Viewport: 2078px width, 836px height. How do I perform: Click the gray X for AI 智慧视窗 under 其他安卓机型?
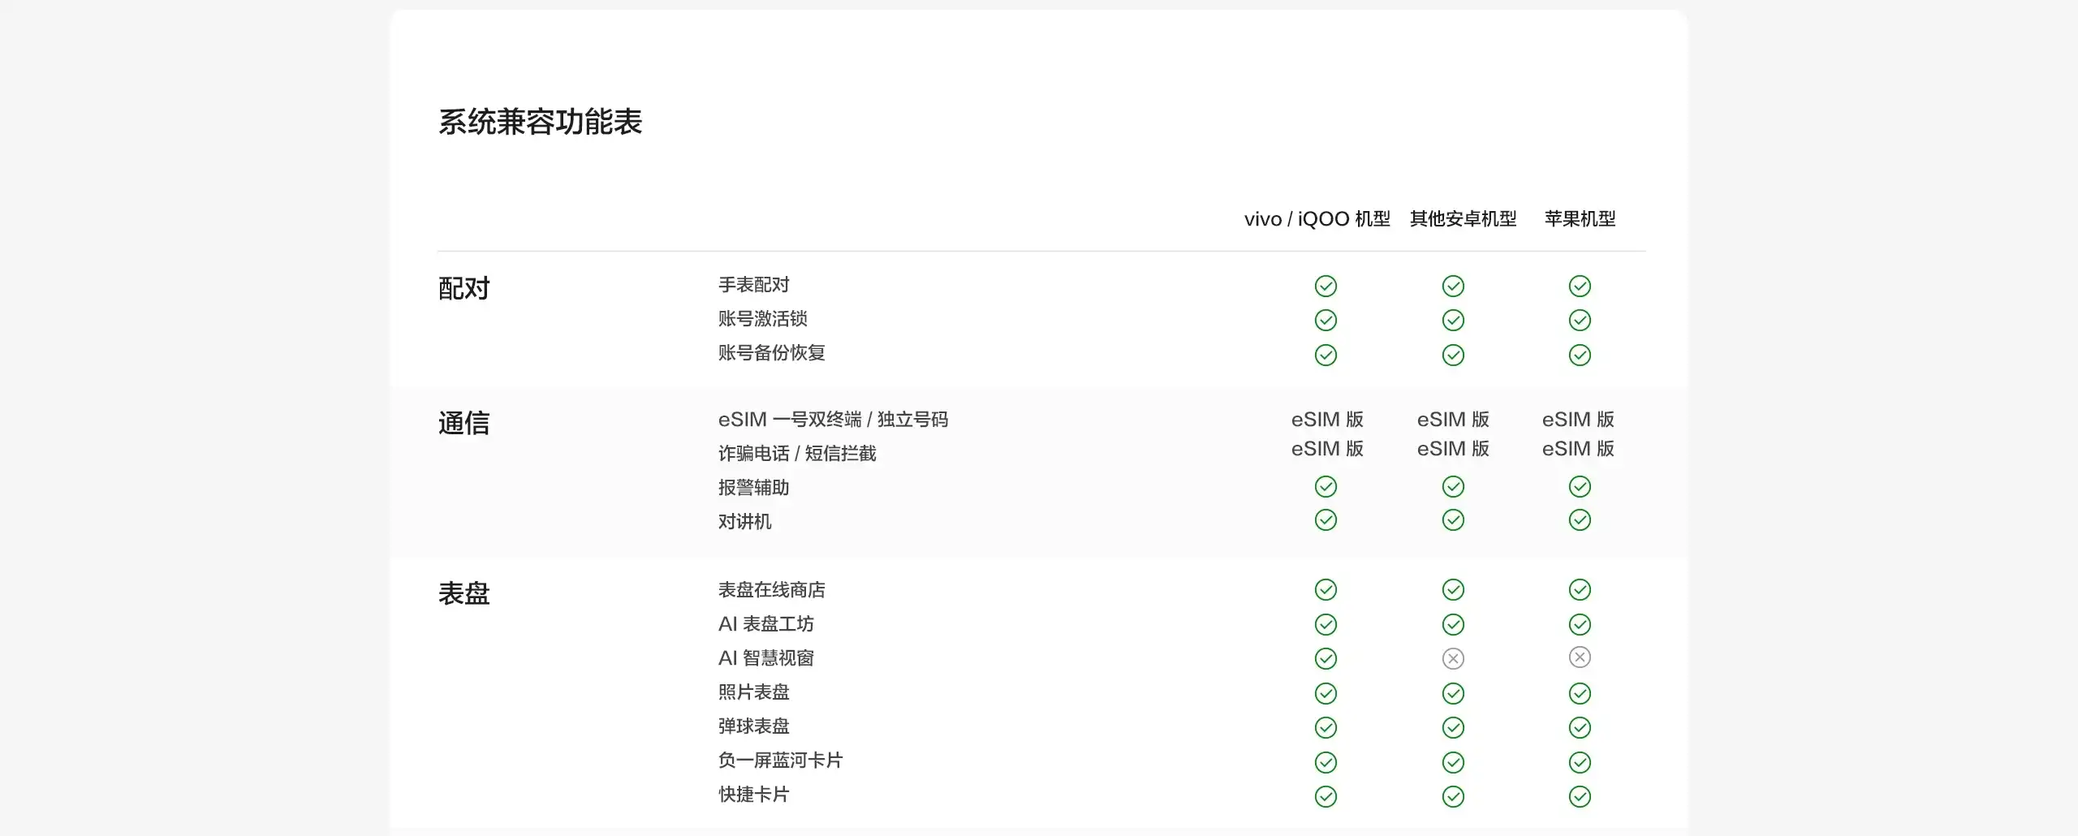pyautogui.click(x=1453, y=658)
